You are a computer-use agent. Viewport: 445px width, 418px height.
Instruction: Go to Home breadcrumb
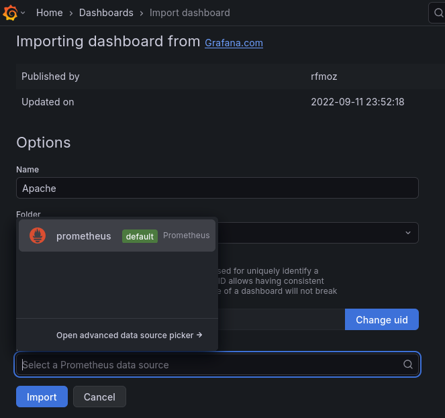(50, 13)
